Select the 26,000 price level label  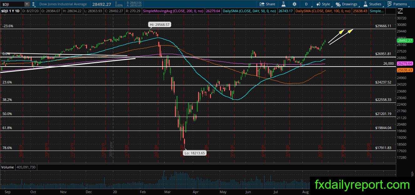(x=388, y=63)
